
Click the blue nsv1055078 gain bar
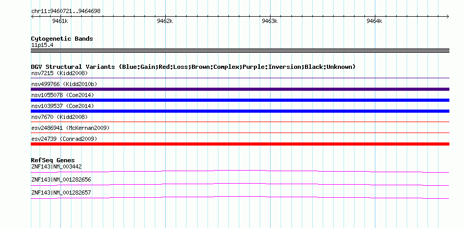click(240, 100)
